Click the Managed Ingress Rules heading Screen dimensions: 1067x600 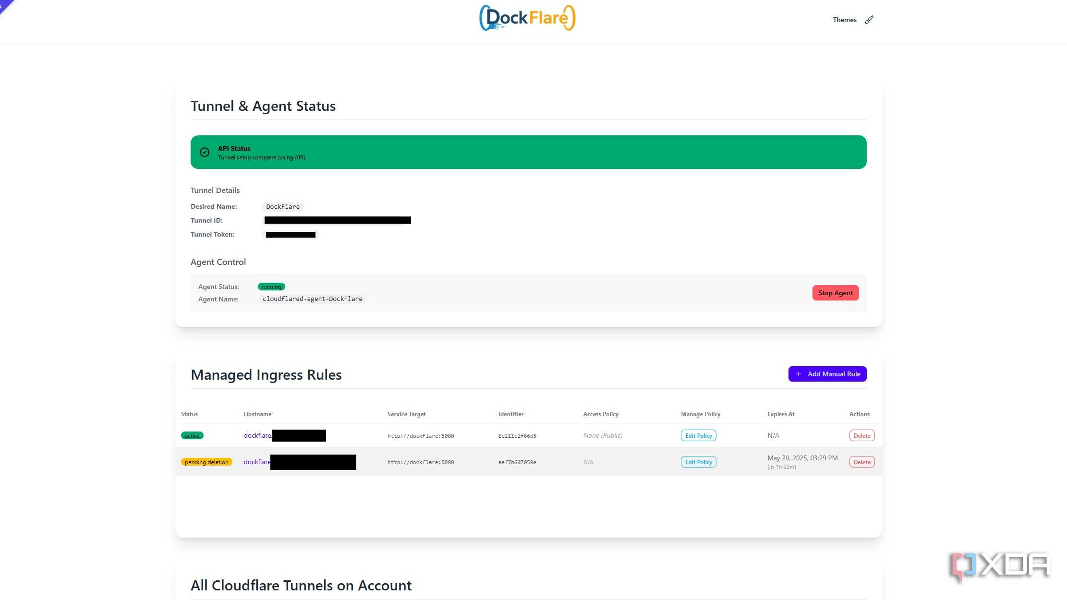(x=266, y=374)
